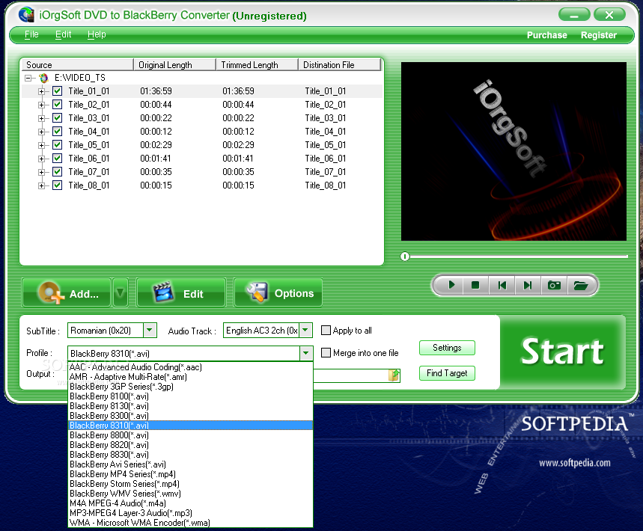Expand the Title_01_01 node
The width and height of the screenshot is (643, 531).
(x=41, y=91)
